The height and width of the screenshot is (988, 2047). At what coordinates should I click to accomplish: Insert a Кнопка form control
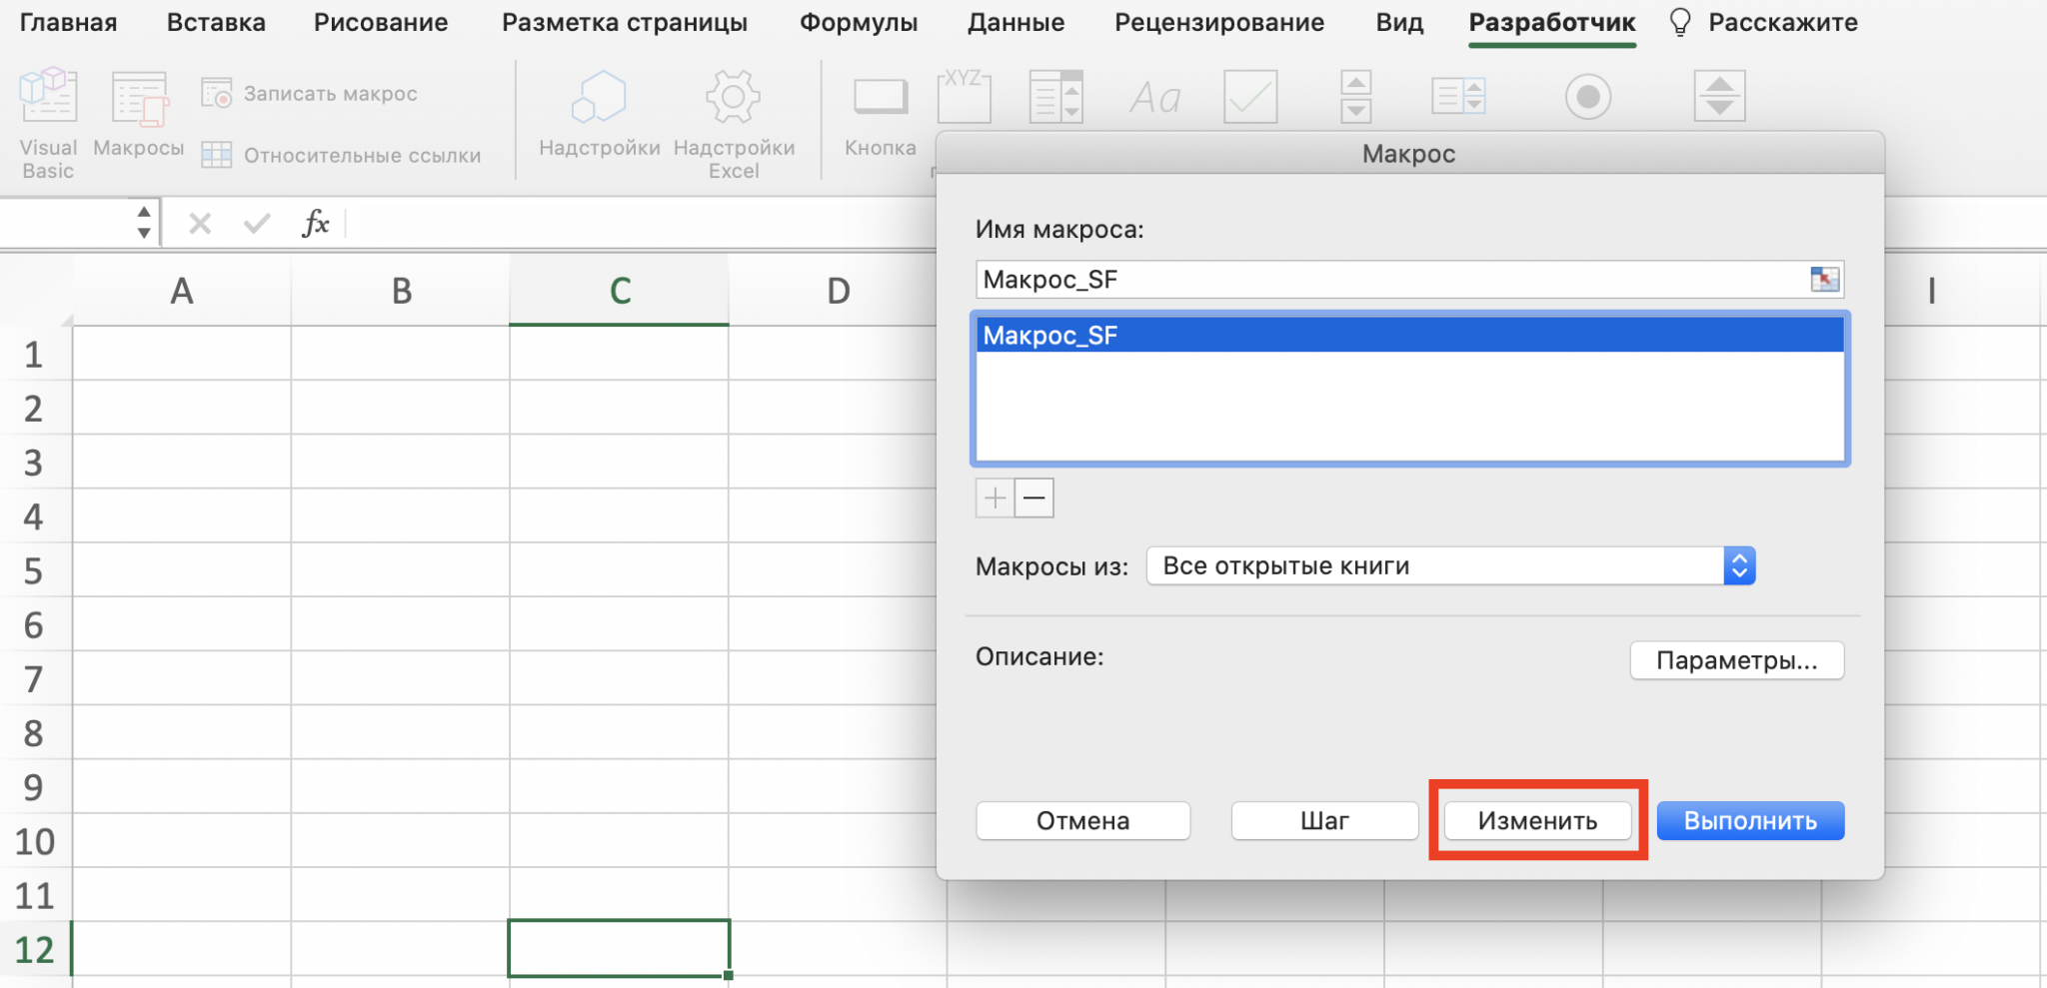(880, 99)
